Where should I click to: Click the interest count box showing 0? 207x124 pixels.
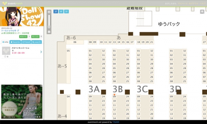coord(41,36)
